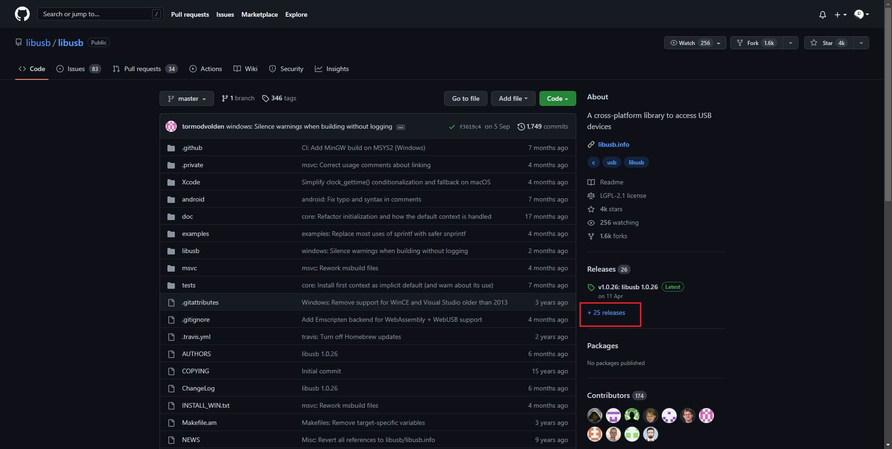View the 1.6k forks list
This screenshot has height=449, width=892.
tap(607, 236)
